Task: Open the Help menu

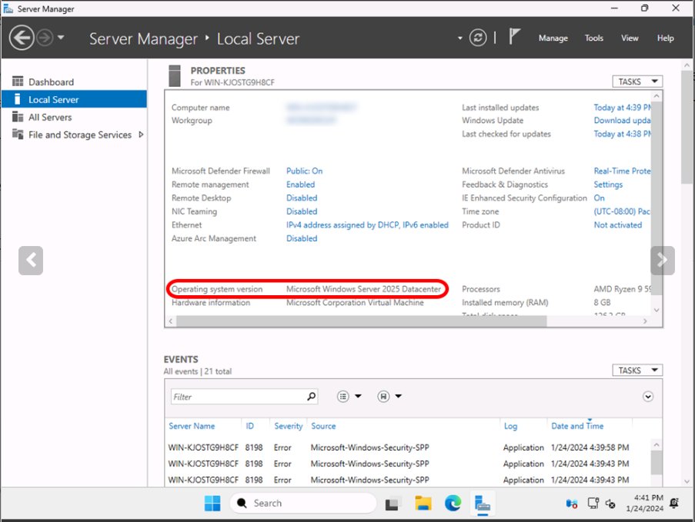Action: (x=665, y=38)
